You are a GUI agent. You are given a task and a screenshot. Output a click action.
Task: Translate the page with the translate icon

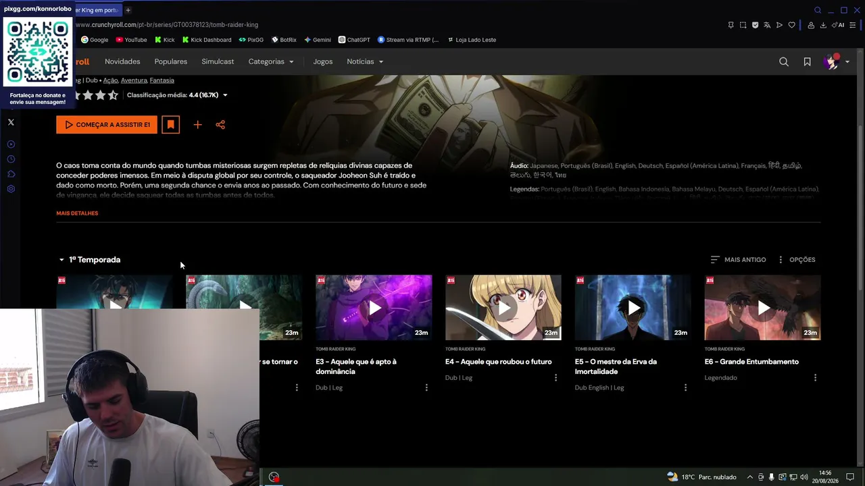(767, 25)
